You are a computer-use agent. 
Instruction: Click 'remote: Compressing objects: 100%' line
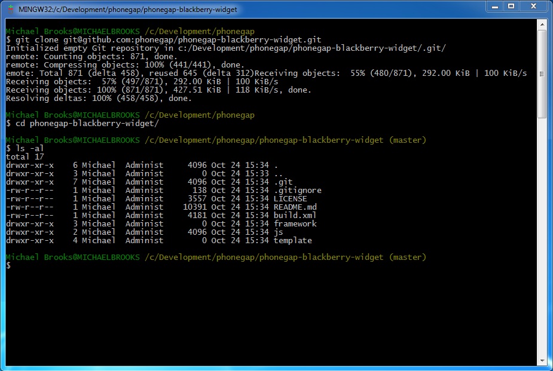(125, 65)
